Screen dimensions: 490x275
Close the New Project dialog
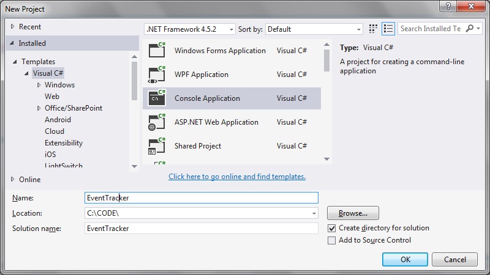coord(471,6)
